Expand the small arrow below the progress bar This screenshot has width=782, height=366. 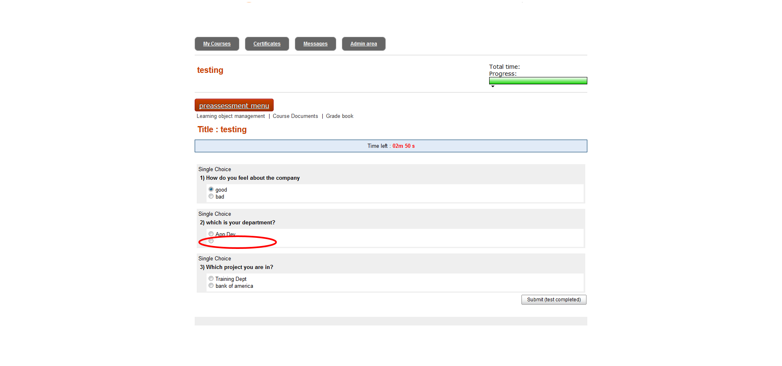[x=493, y=86]
